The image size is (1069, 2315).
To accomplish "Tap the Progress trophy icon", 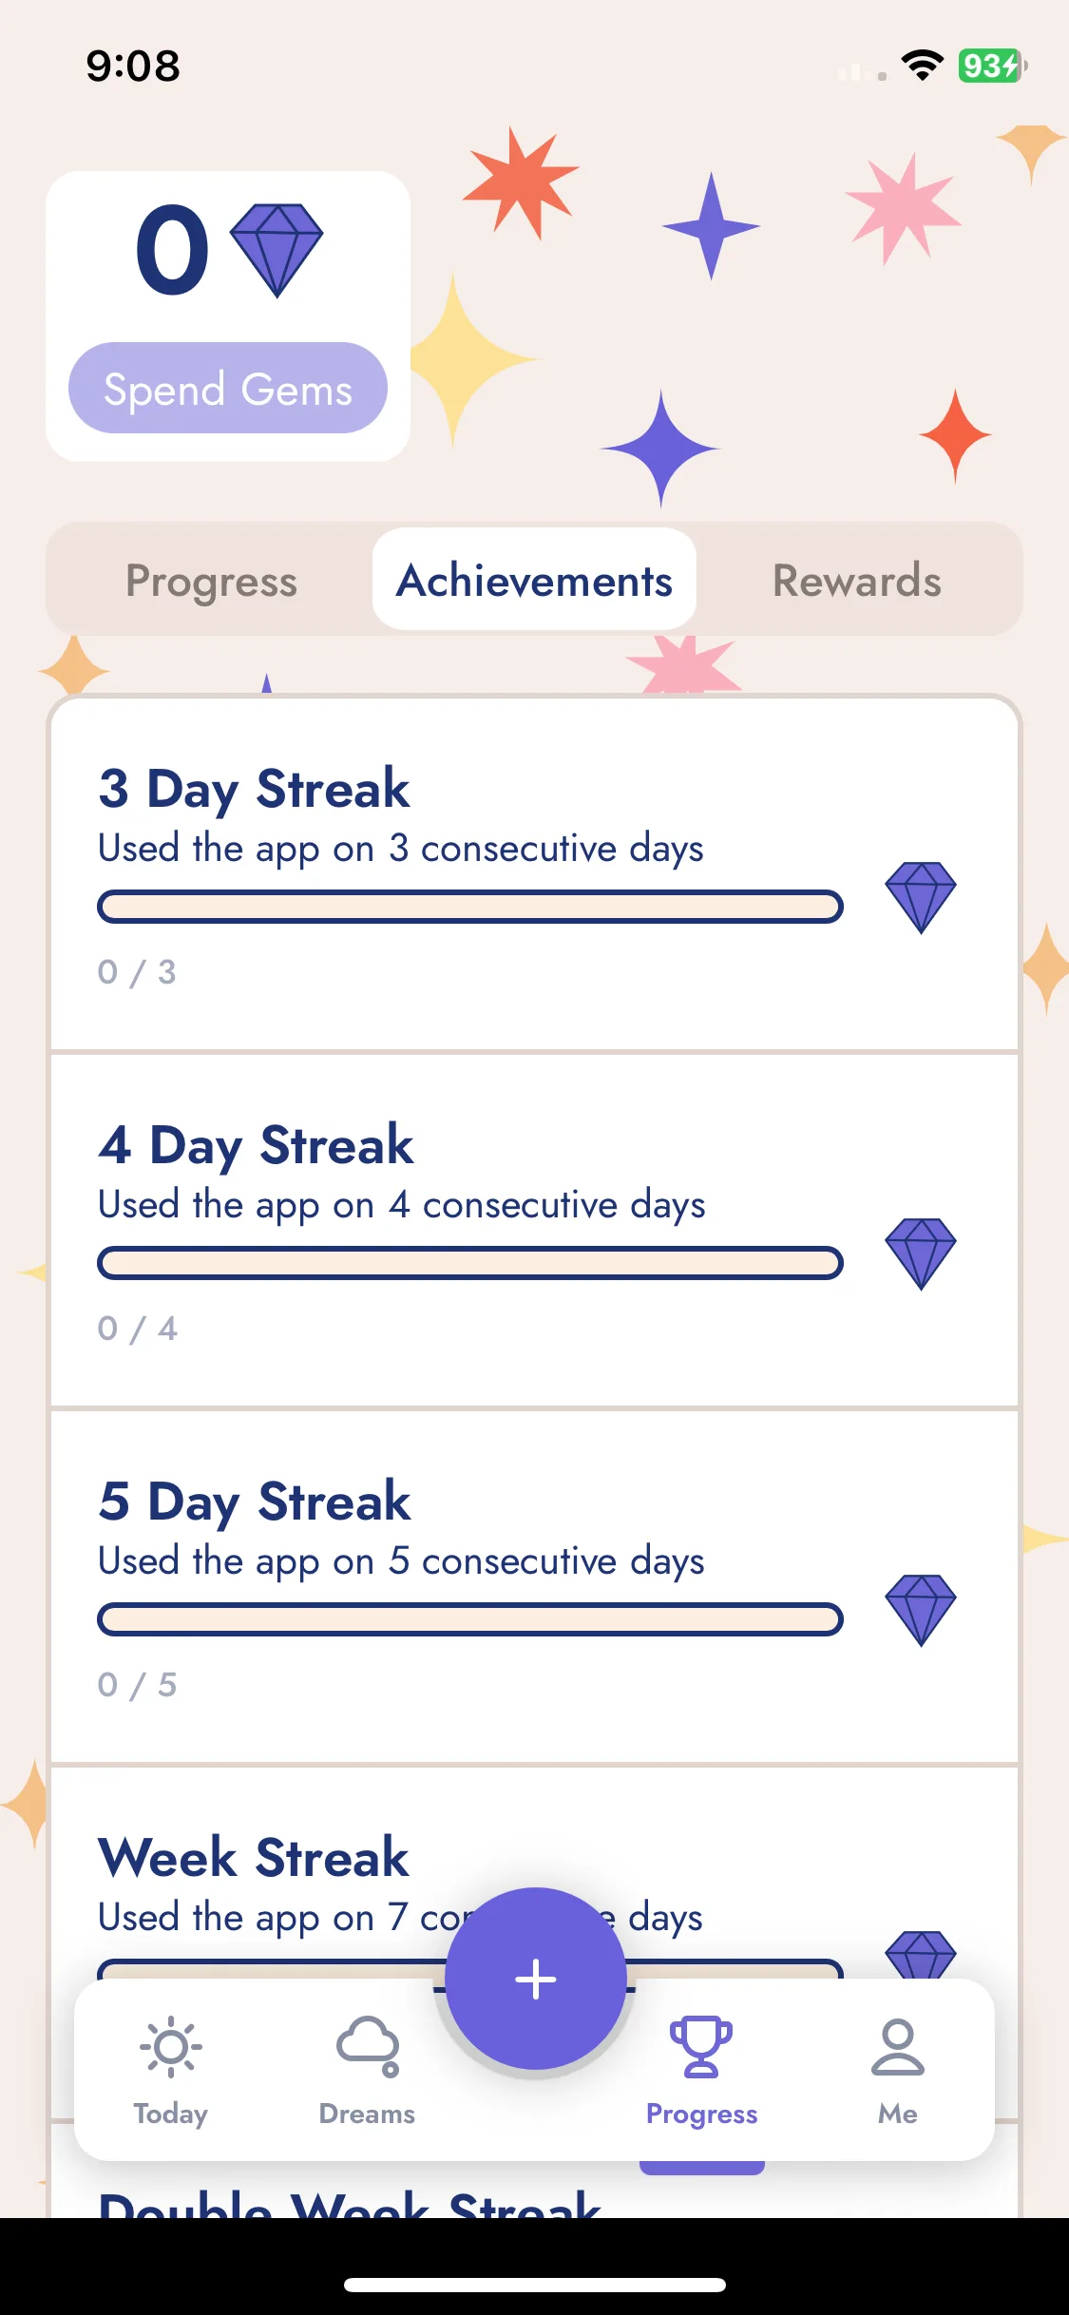I will coord(701,2046).
